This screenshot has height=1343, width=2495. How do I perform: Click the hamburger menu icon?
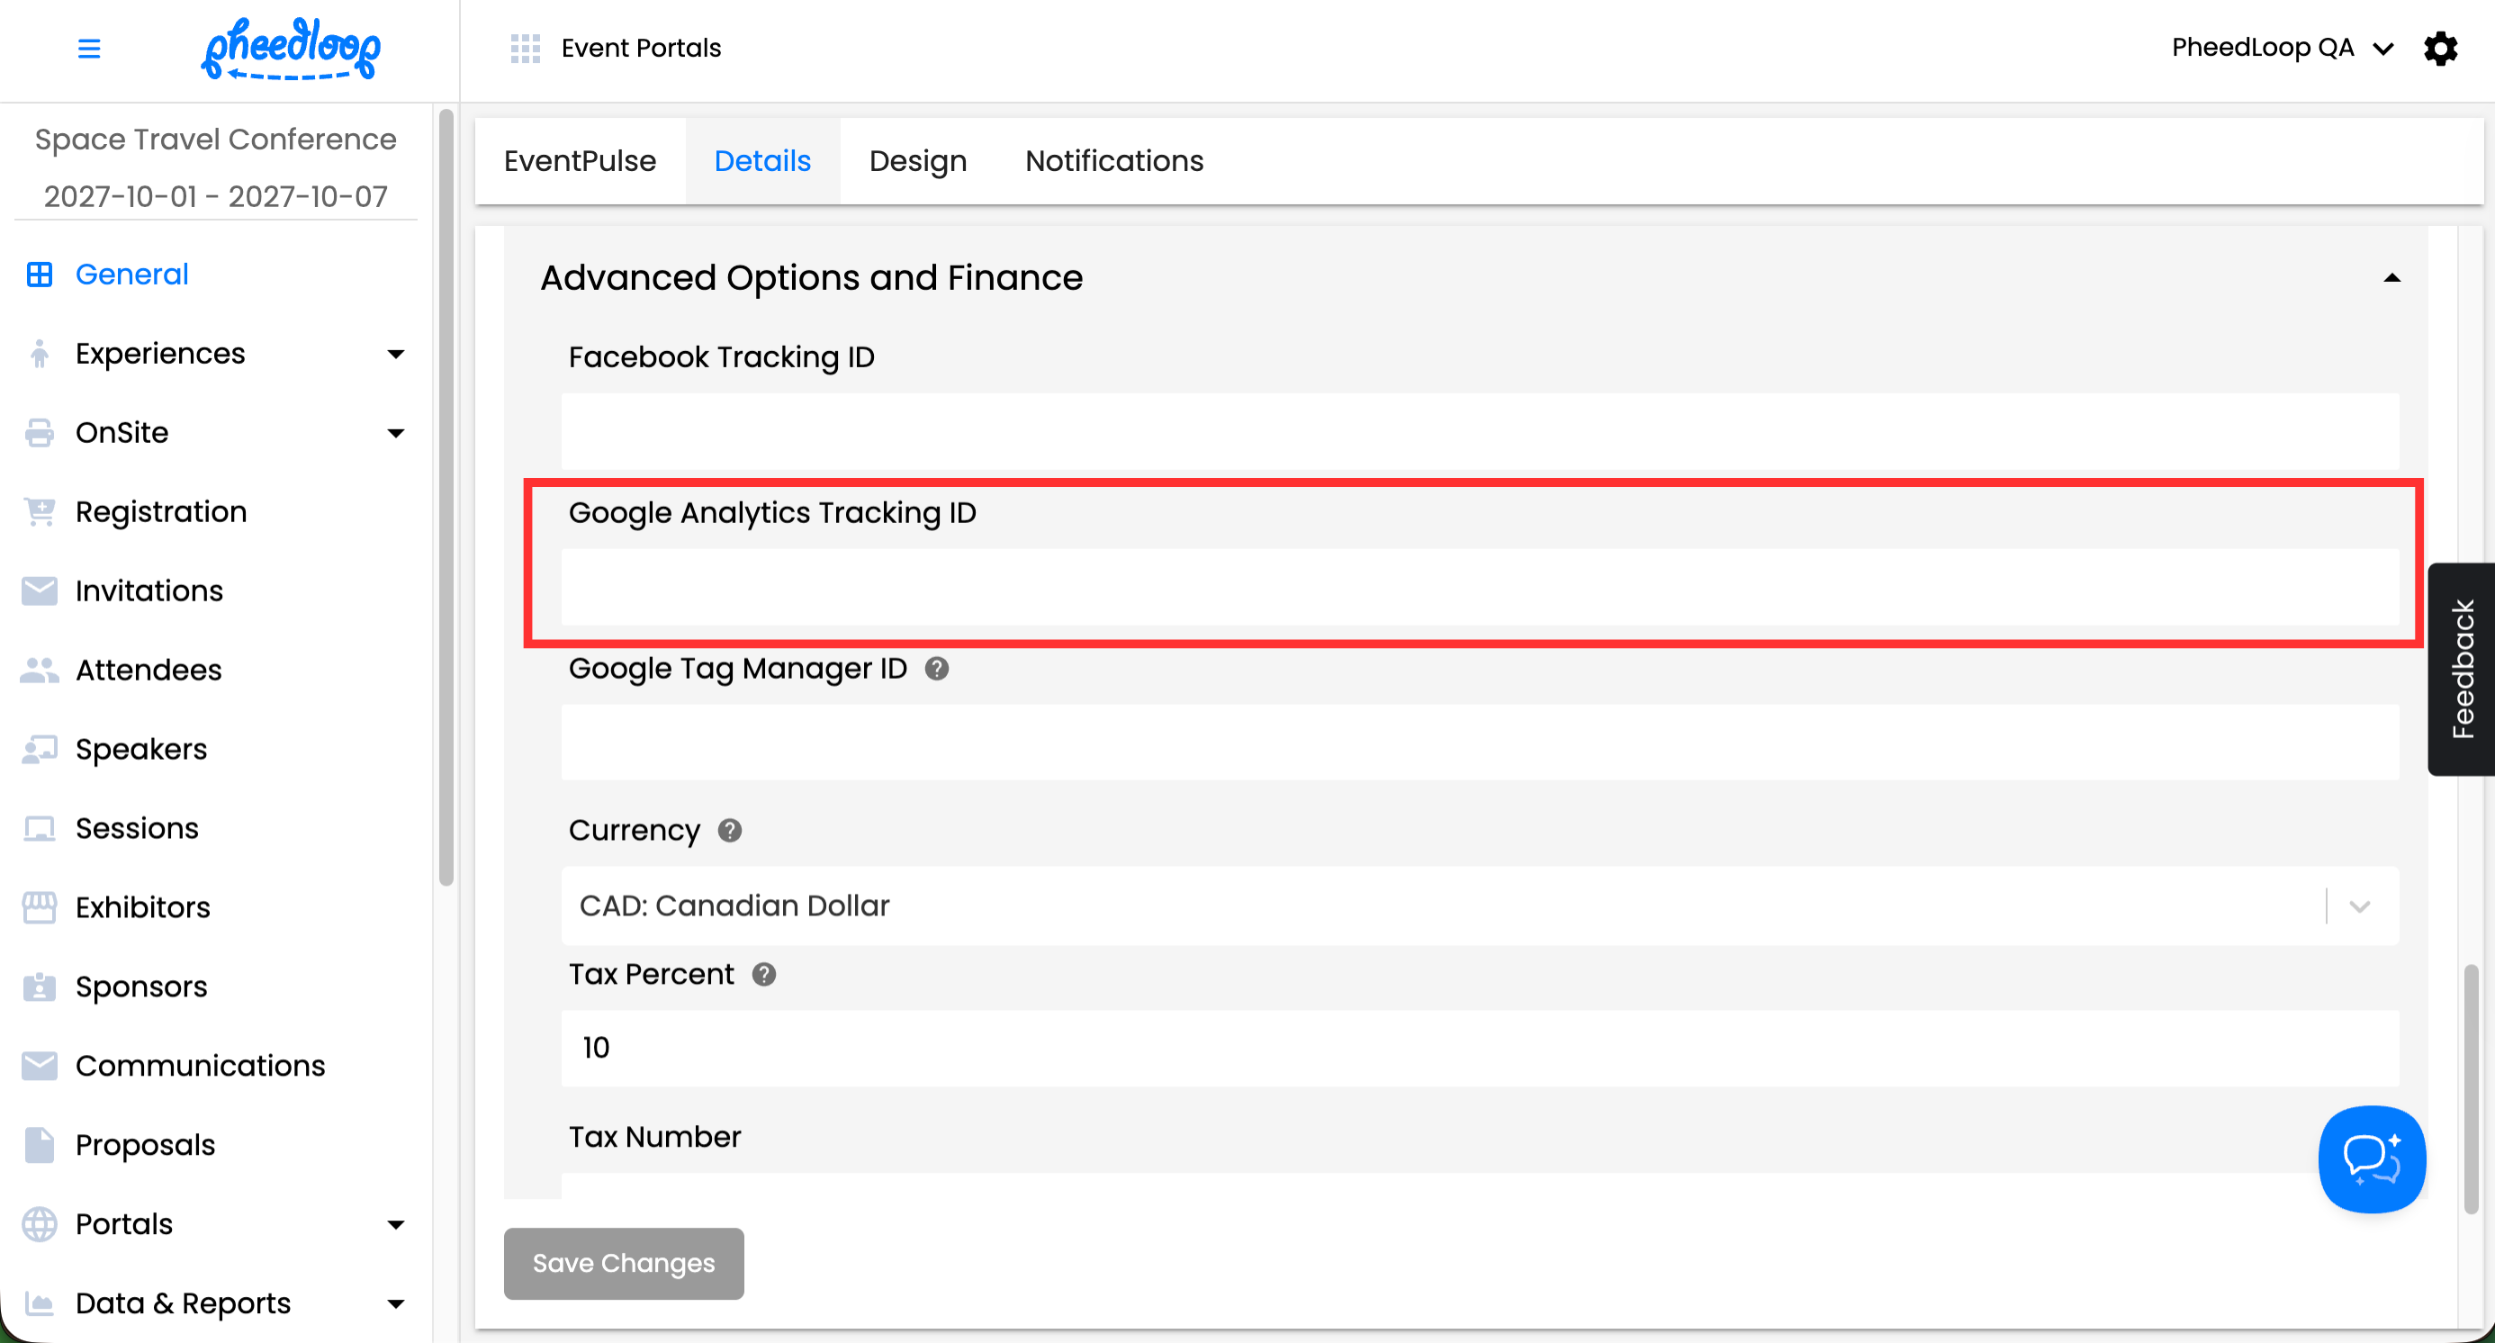pyautogui.click(x=88, y=49)
